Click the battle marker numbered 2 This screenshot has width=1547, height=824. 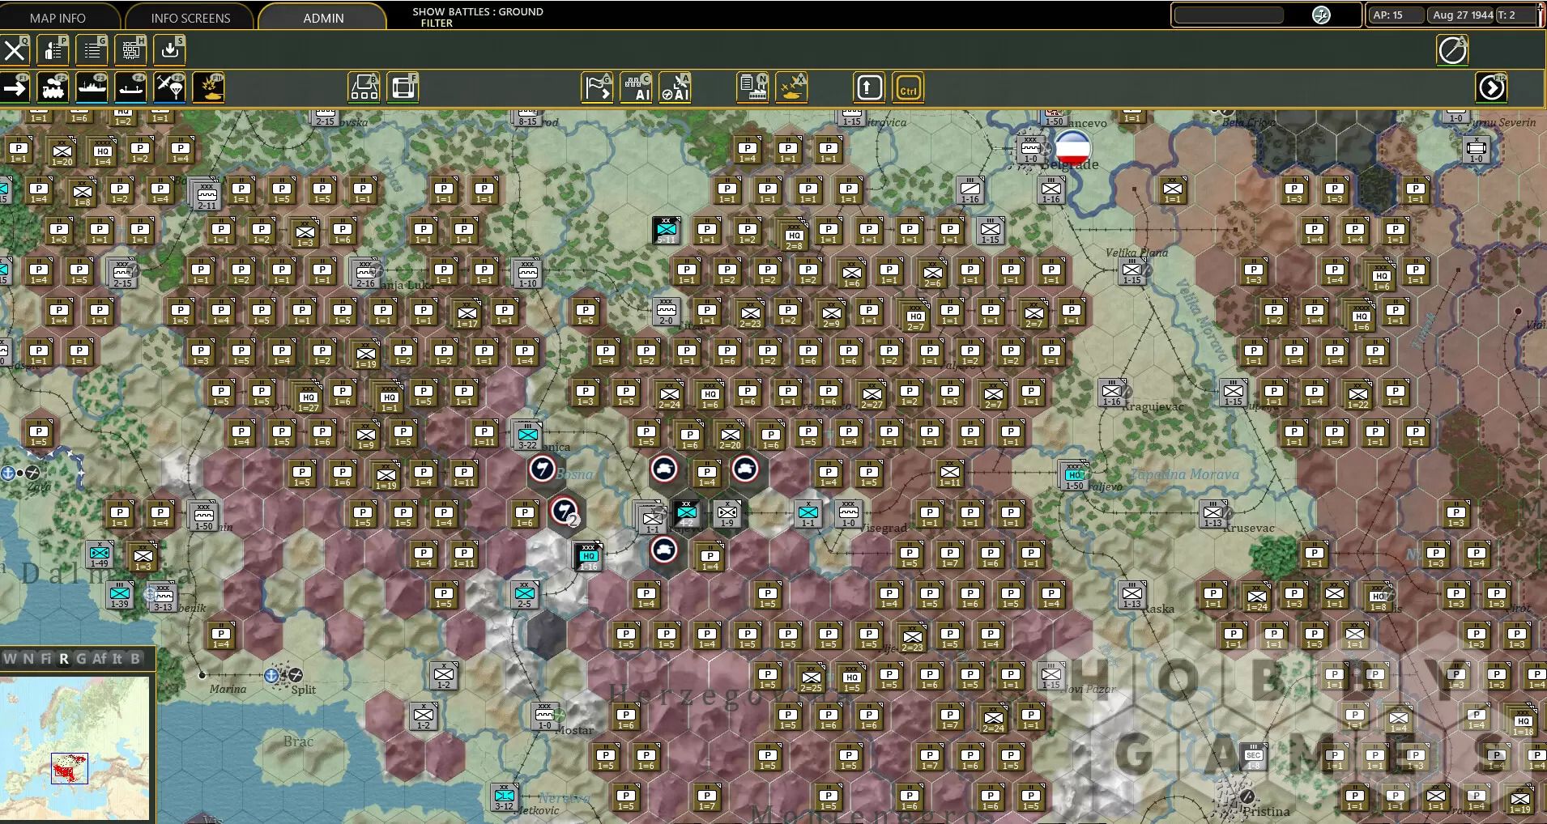[565, 512]
